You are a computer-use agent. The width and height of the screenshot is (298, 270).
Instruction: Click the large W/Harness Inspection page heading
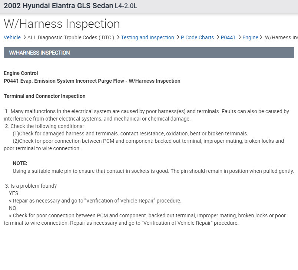62,24
